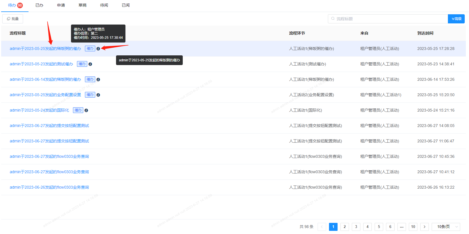The height and width of the screenshot is (234, 469).
Task: Go to page 2
Action: click(x=345, y=227)
